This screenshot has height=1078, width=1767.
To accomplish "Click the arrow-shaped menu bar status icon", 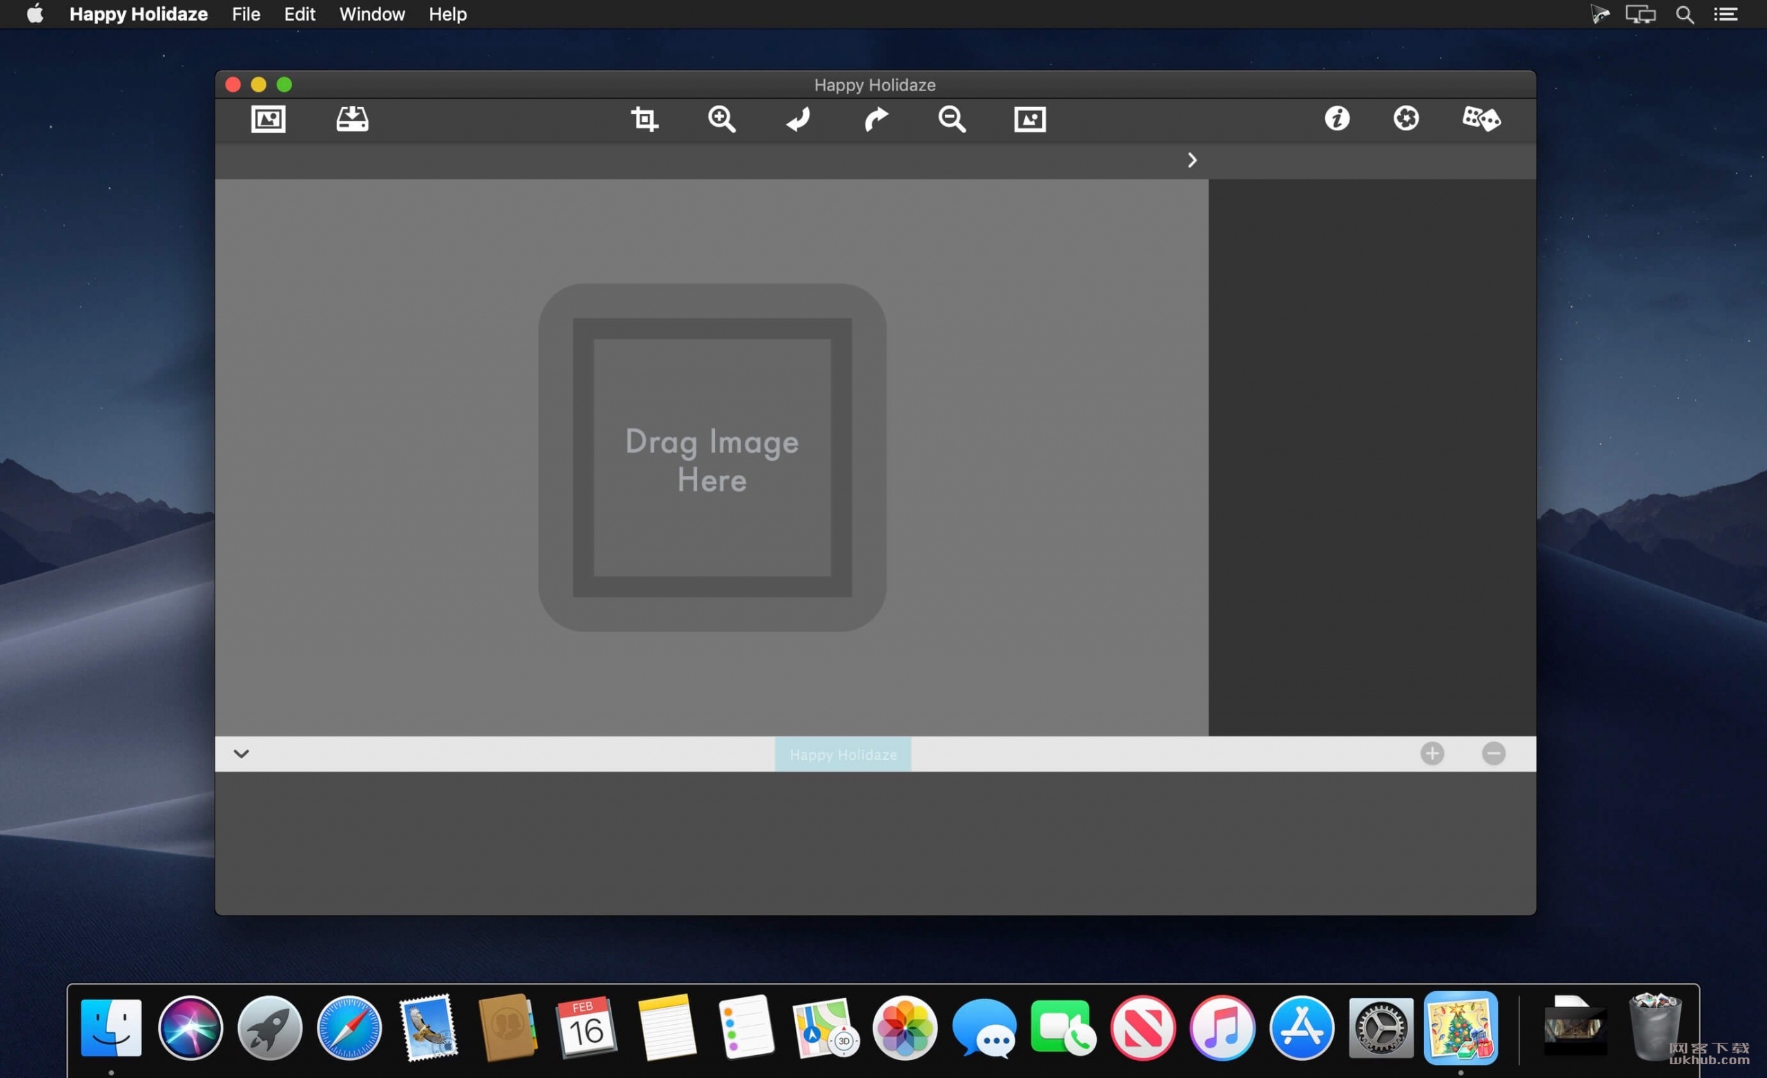I will point(1600,14).
